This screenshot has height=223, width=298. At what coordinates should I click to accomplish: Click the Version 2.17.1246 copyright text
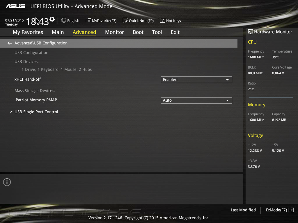149,218
